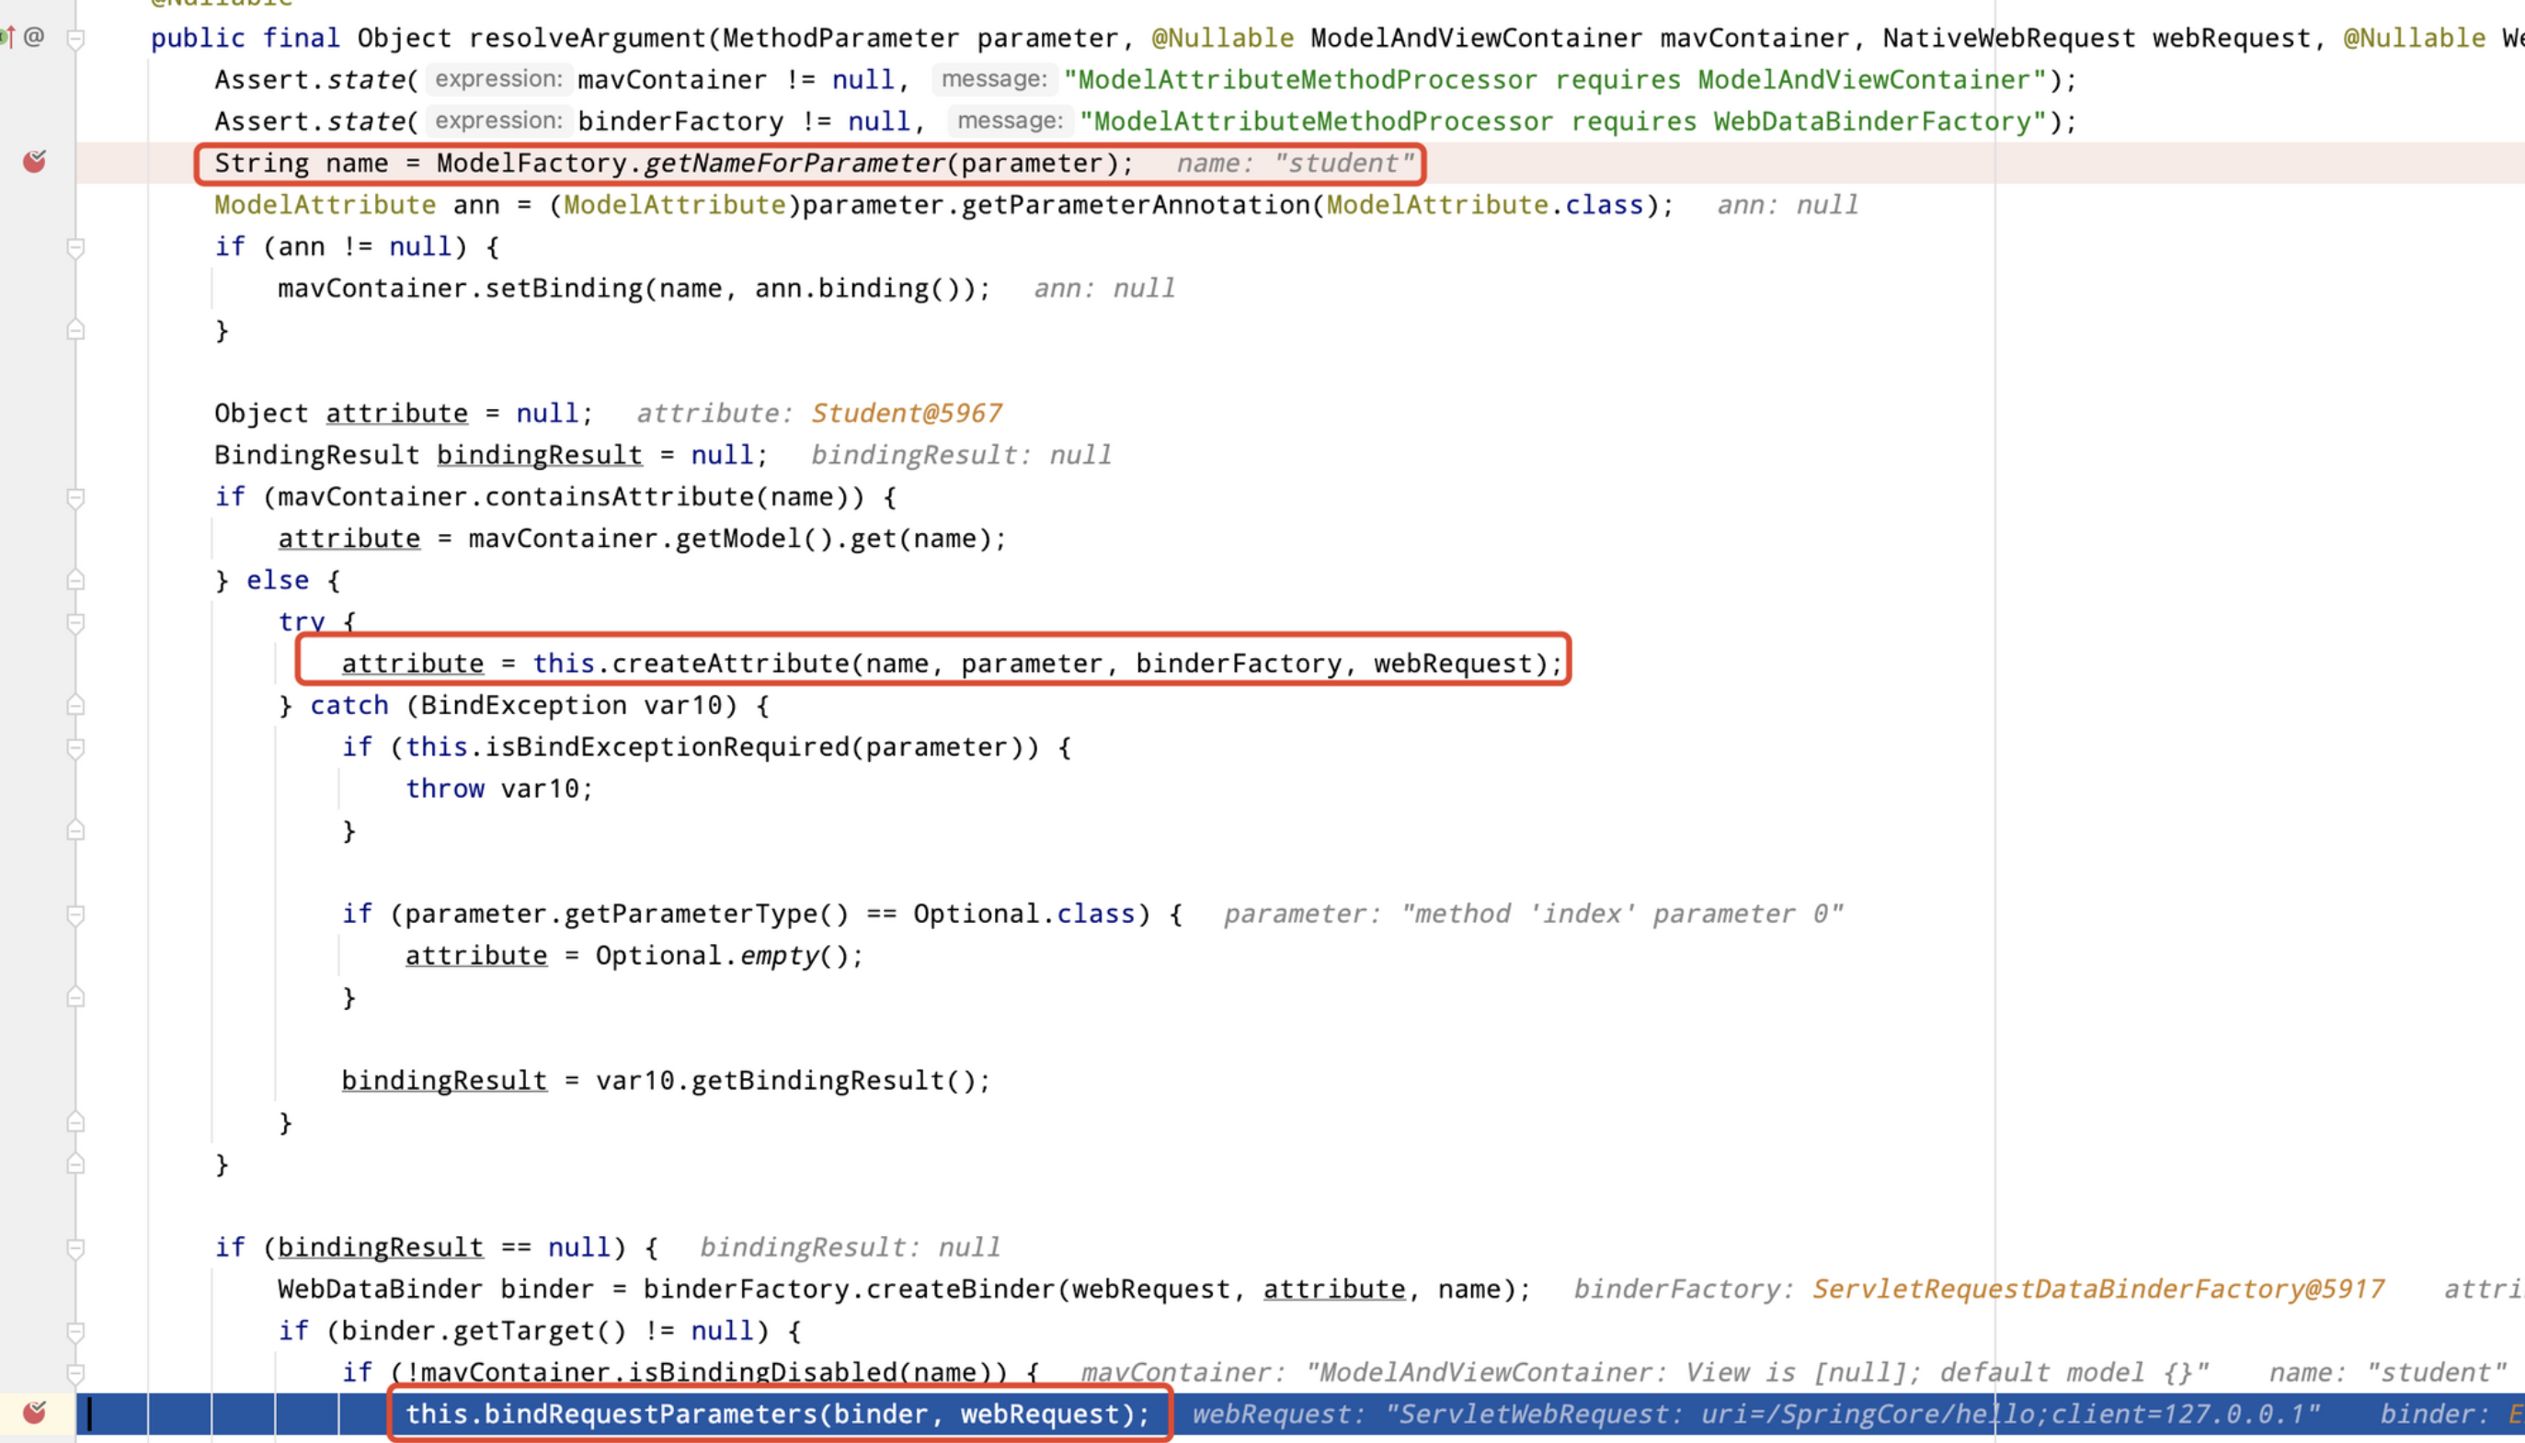Click the 'name: "student"' inline debug value on the getNameForParameter line

click(x=1295, y=163)
